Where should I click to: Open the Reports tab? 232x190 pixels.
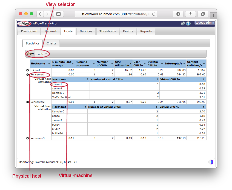[x=146, y=31]
